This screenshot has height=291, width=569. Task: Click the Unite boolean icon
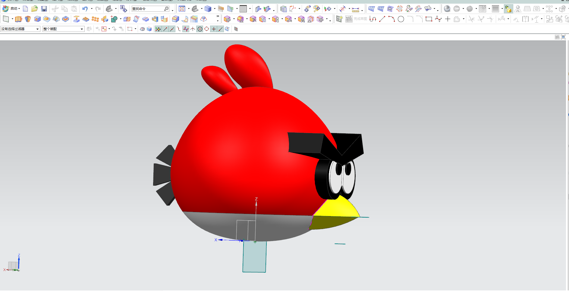point(114,19)
